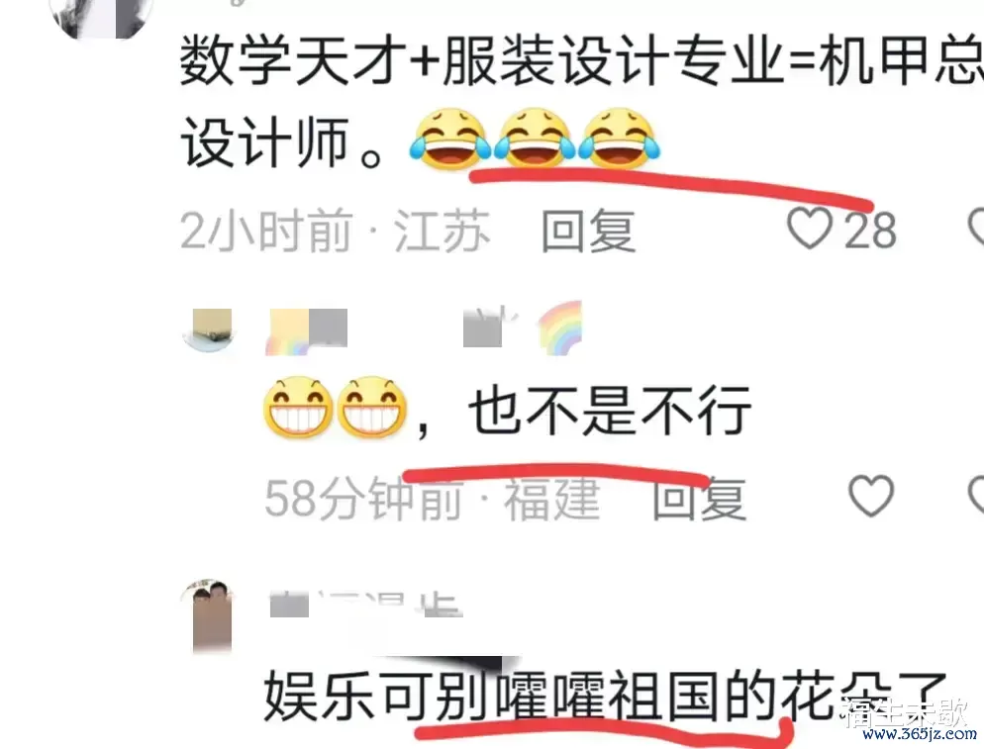Open the www.365jz.com watermark link
The height and width of the screenshot is (749, 984).
(920, 734)
